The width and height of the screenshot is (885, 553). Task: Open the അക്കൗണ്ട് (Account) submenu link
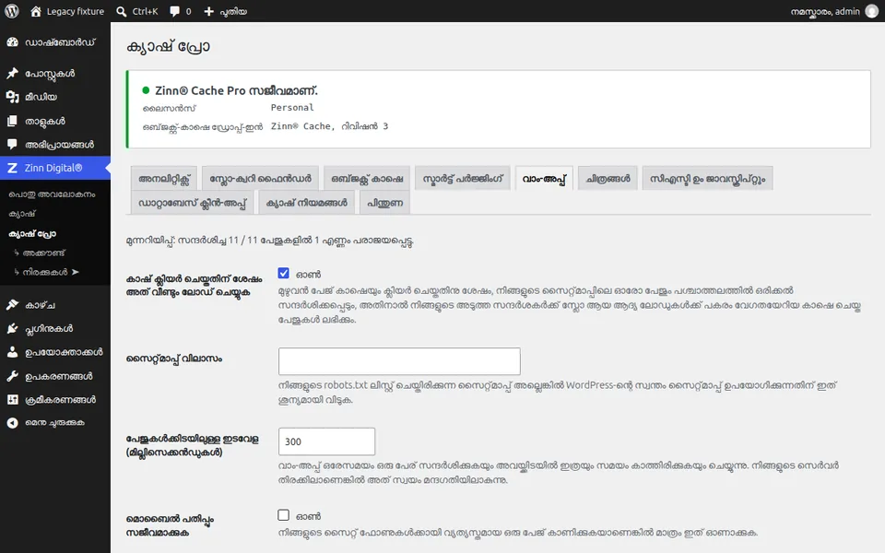tap(44, 253)
